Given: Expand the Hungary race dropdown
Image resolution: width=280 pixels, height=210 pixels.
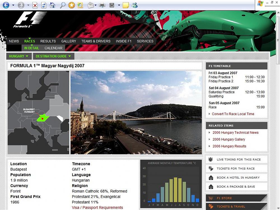Looking at the screenshot, I should (18, 56).
